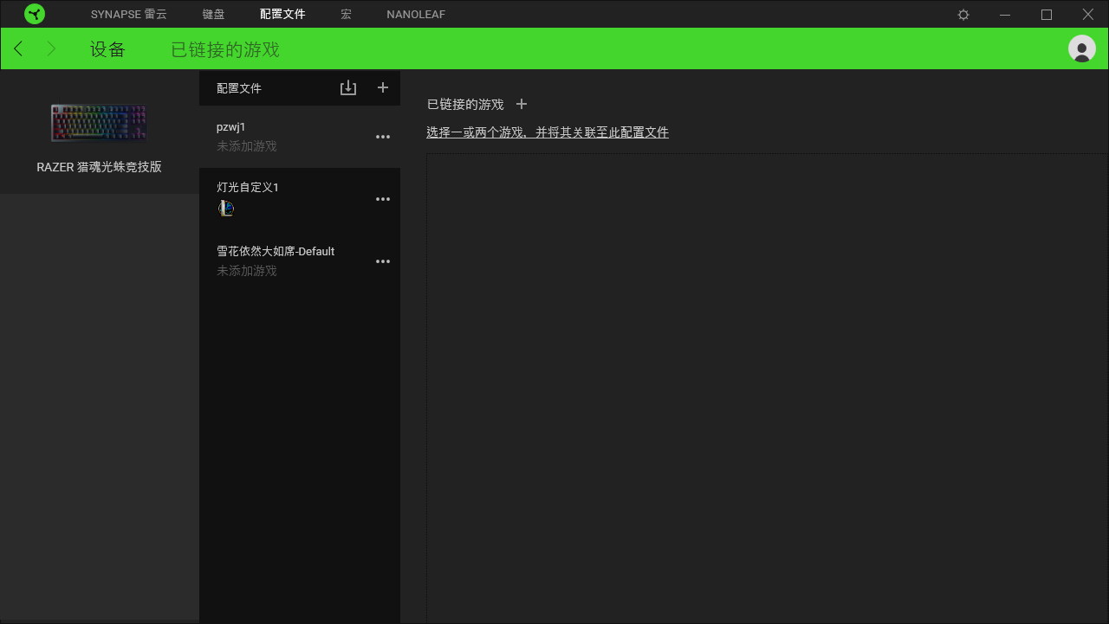Open Synapse settings via the gear icon
This screenshot has width=1109, height=624.
pyautogui.click(x=962, y=14)
